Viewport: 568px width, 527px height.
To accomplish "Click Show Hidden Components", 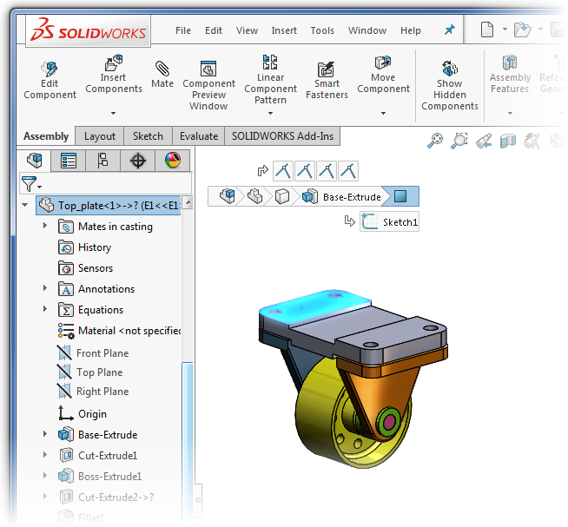I will click(x=450, y=85).
